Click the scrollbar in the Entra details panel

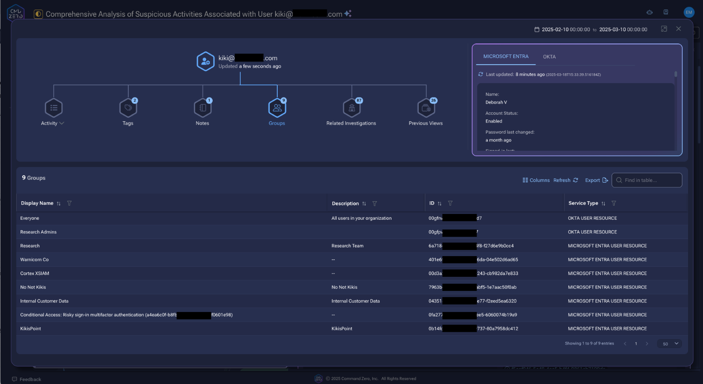point(676,74)
